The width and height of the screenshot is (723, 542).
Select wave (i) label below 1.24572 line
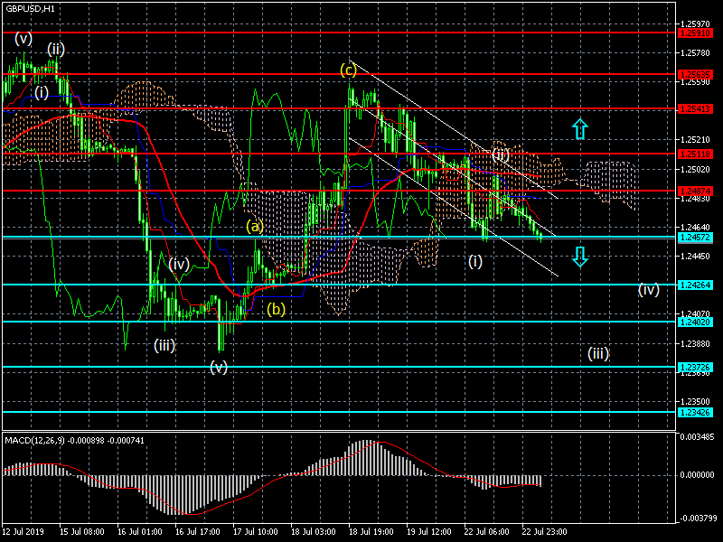click(x=475, y=262)
